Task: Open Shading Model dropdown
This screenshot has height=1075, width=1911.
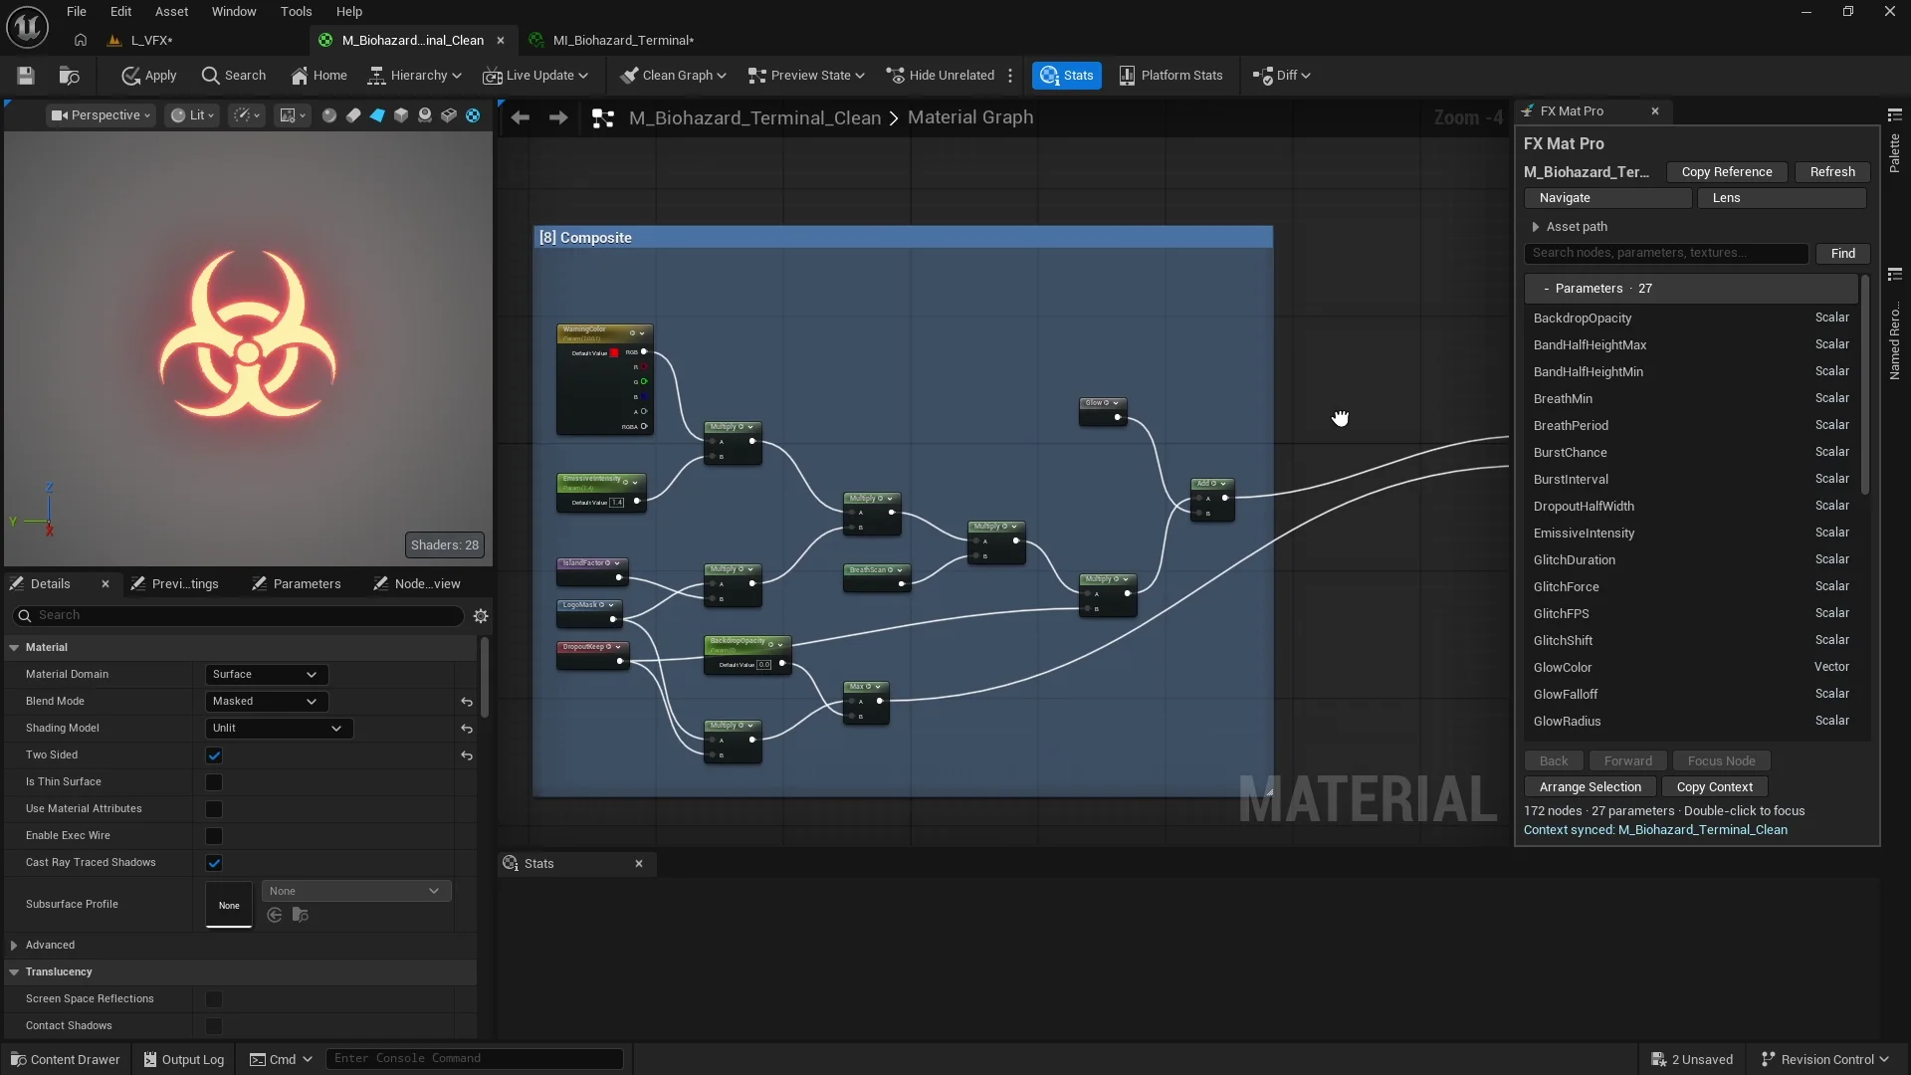Action: (279, 729)
